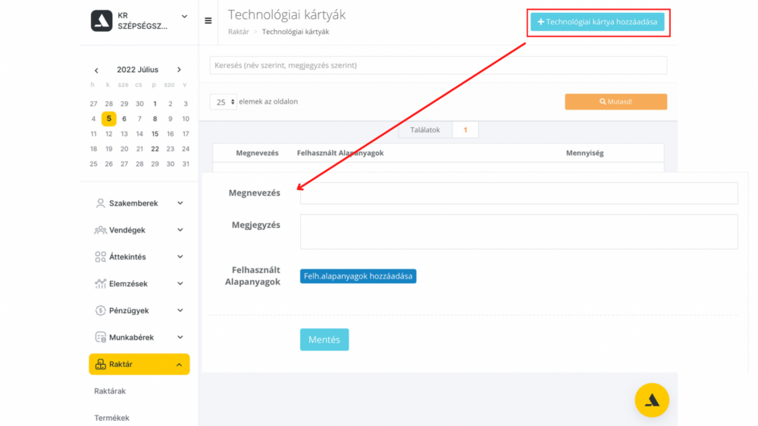Toggle the hamburger sidebar menu icon

208,21
